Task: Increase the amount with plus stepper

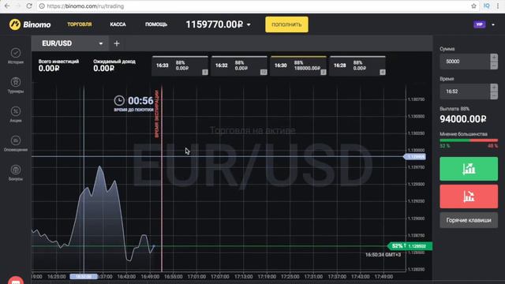Action: coord(494,58)
